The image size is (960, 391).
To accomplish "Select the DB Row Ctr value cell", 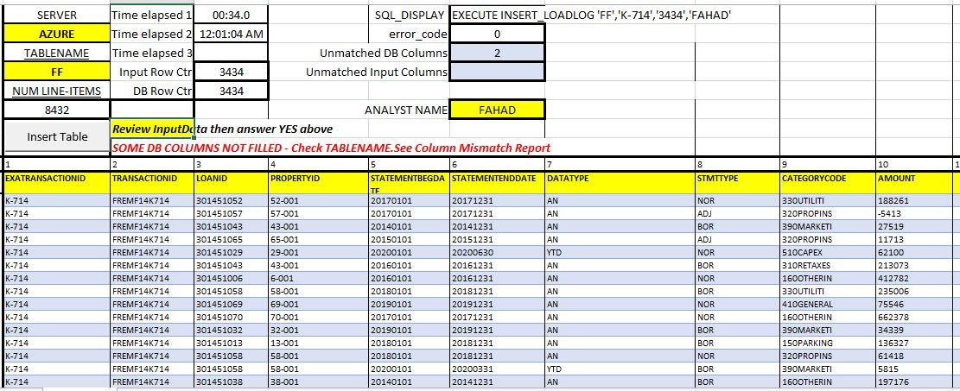I will point(231,91).
